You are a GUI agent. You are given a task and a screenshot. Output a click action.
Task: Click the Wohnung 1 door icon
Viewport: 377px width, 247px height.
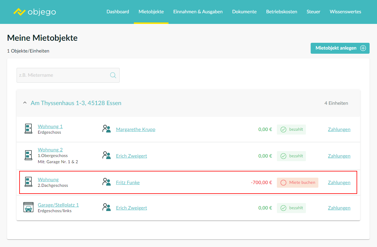28,129
